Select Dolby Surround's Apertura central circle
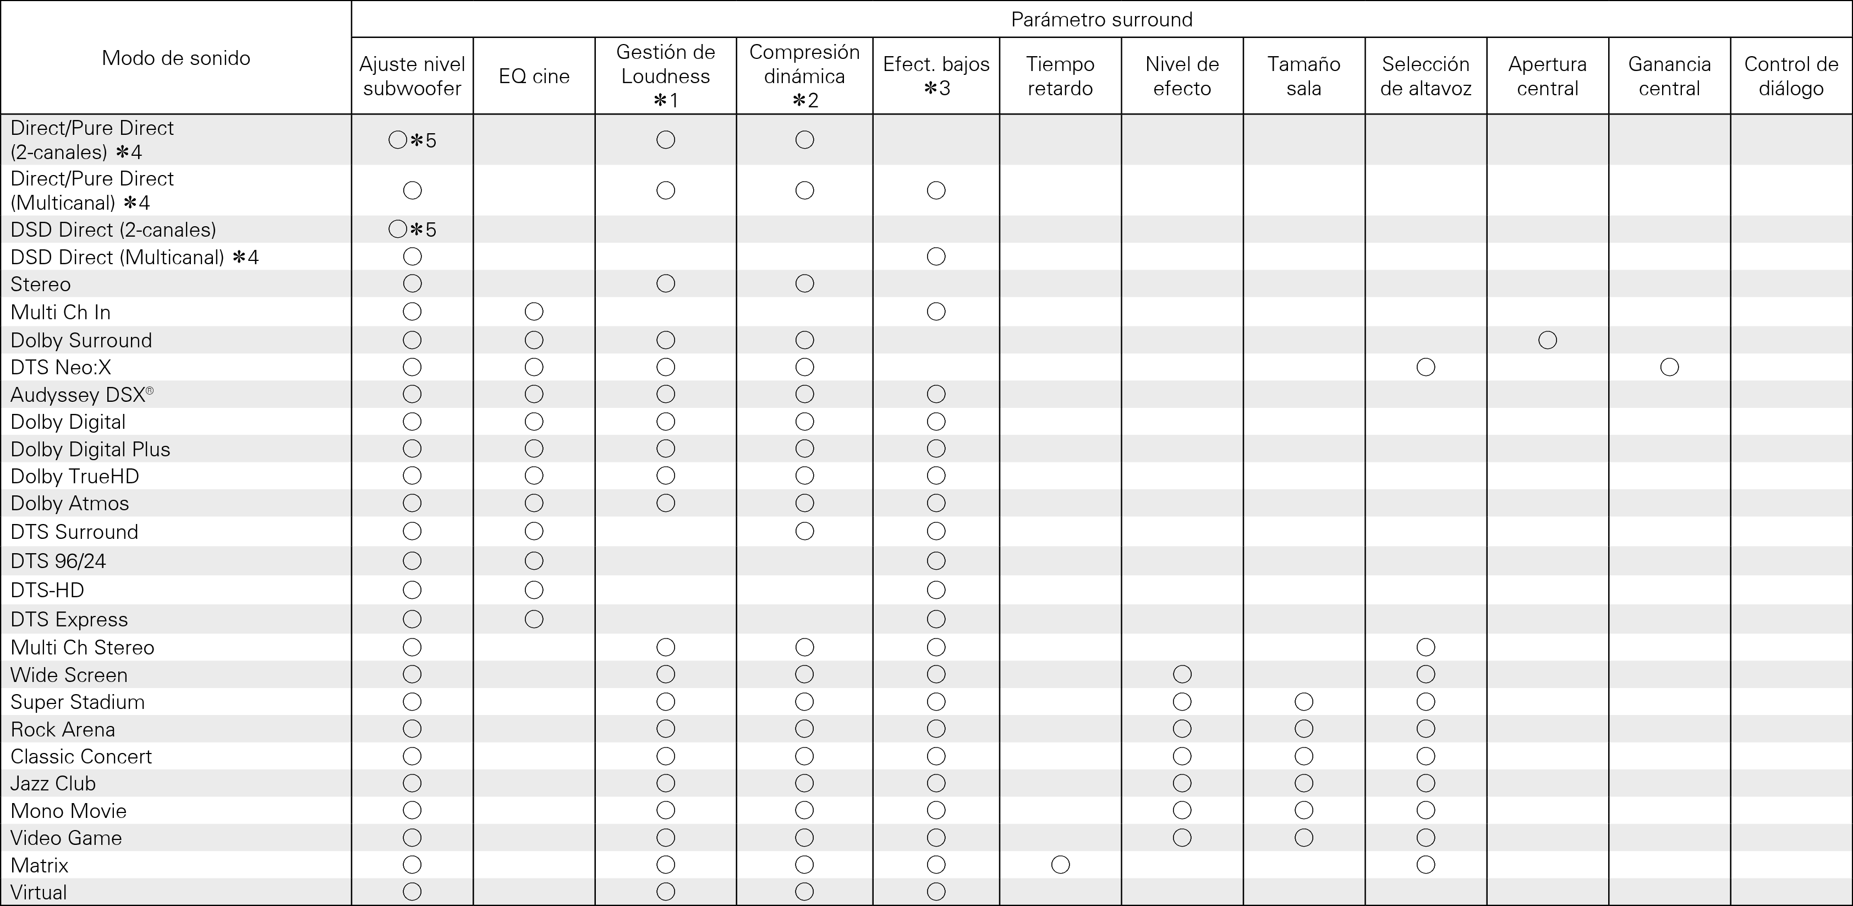The height and width of the screenshot is (906, 1853). pyautogui.click(x=1547, y=340)
